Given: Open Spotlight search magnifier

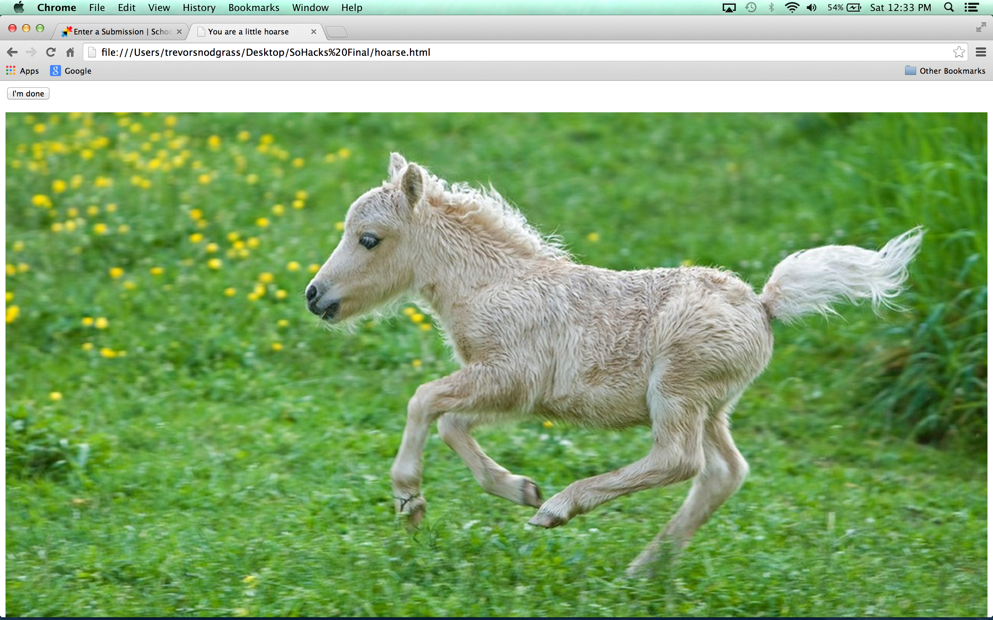Looking at the screenshot, I should point(949,7).
